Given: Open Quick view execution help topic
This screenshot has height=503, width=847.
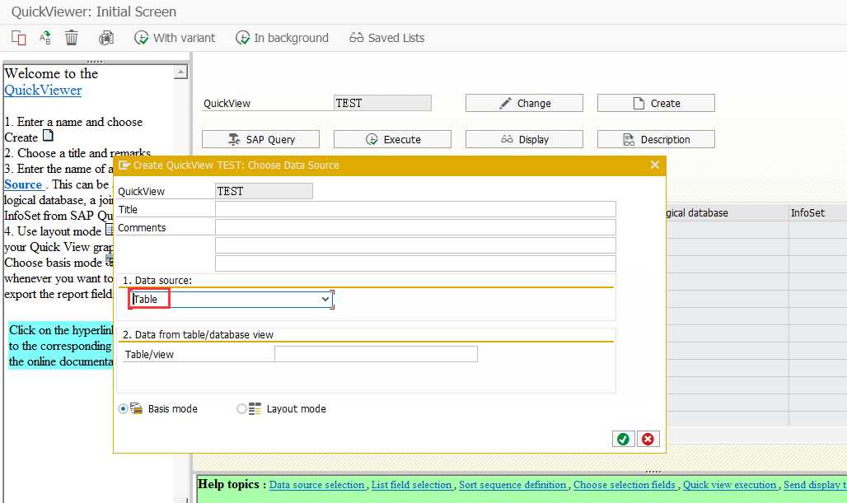Looking at the screenshot, I should (730, 485).
